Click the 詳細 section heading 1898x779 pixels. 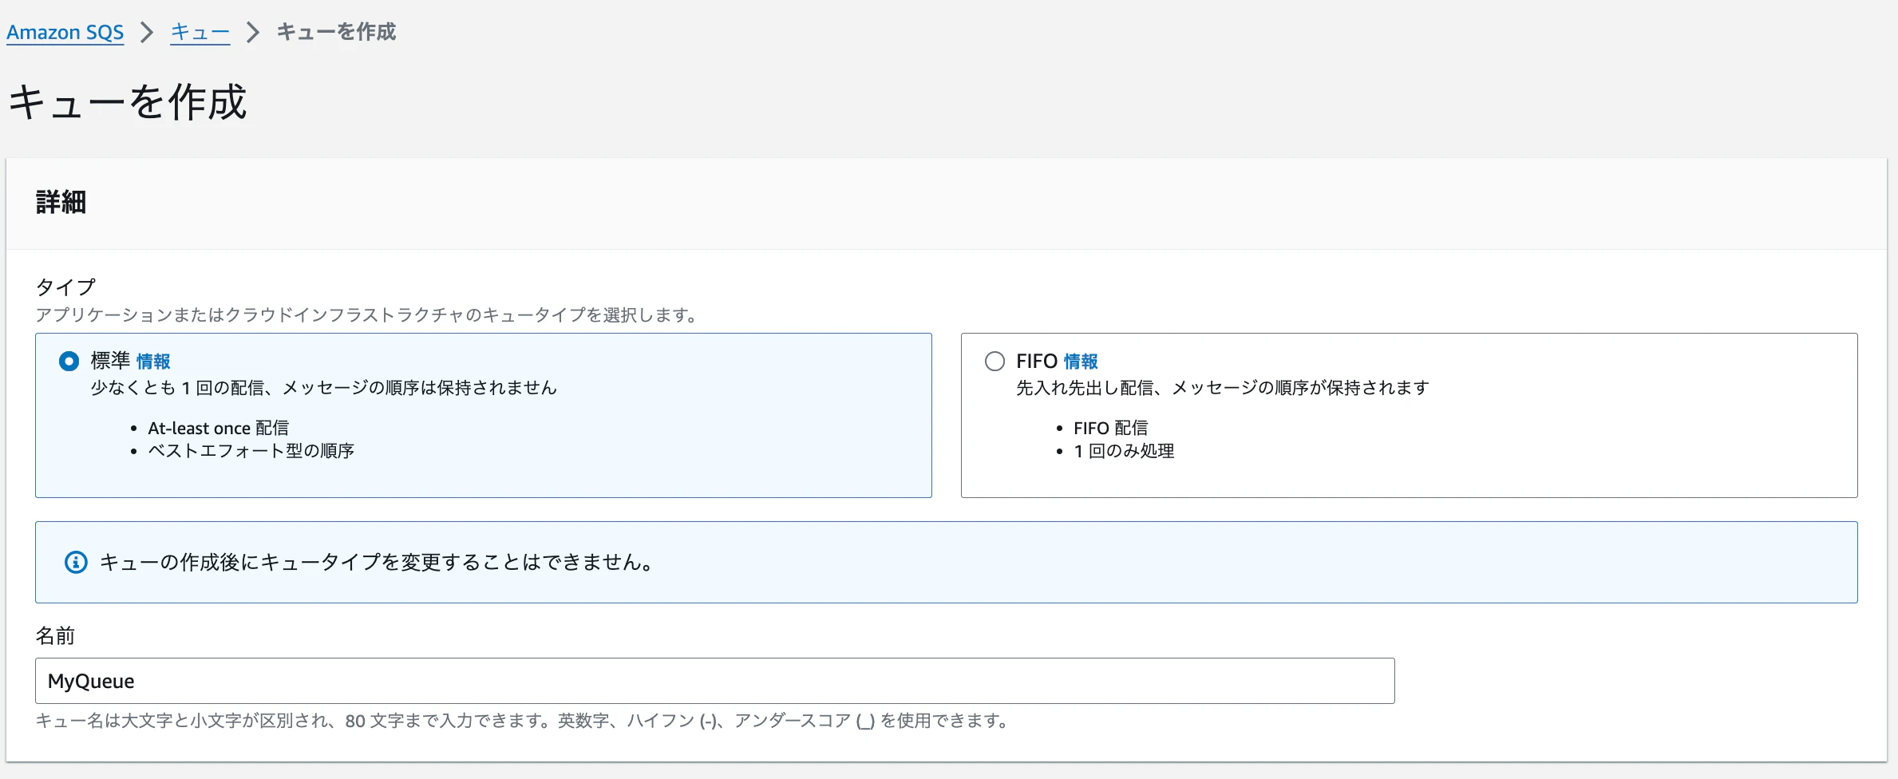pos(61,203)
